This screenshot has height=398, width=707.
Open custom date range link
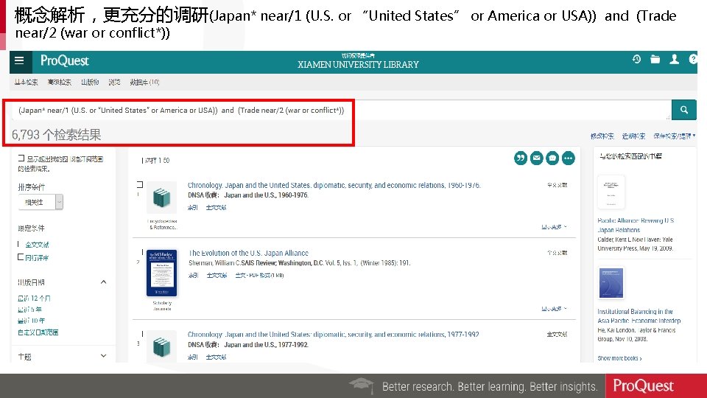[38, 332]
